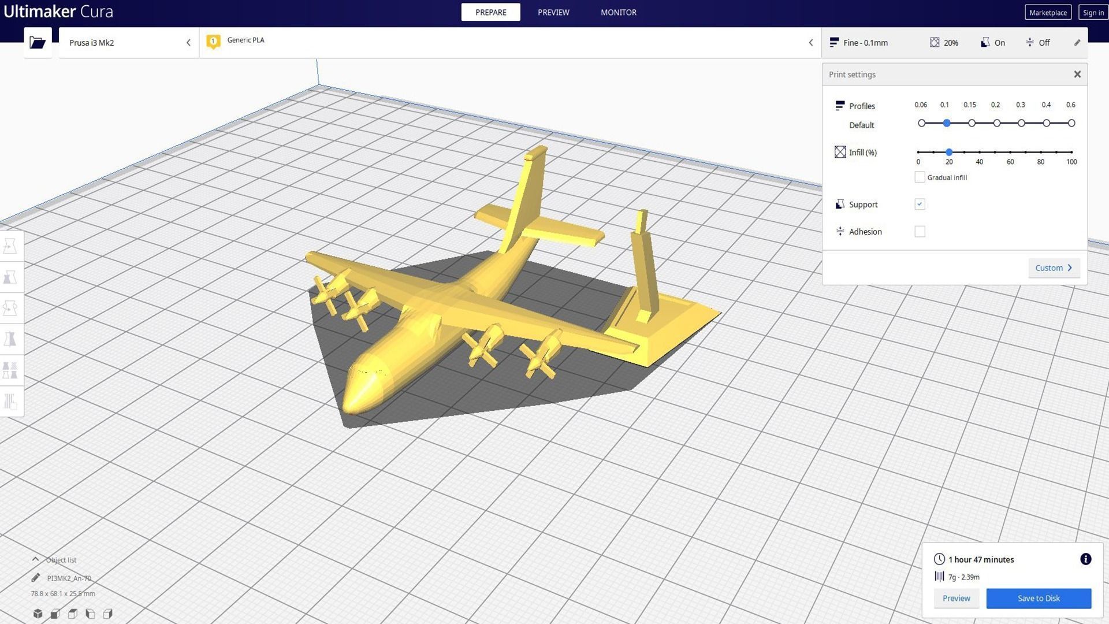Close the Print settings panel
Image resolution: width=1109 pixels, height=624 pixels.
coord(1077,75)
